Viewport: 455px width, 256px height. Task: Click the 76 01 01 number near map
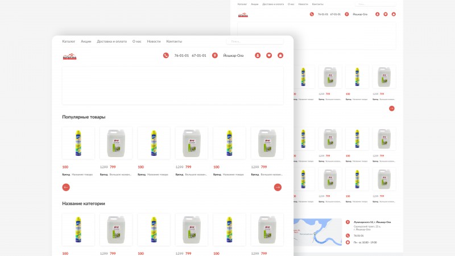pos(358,236)
